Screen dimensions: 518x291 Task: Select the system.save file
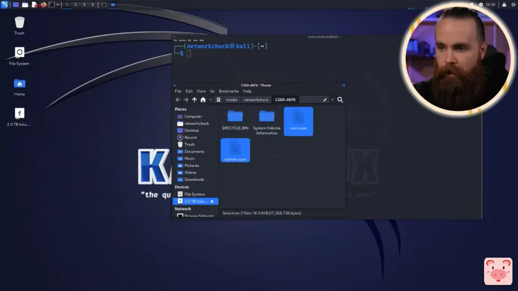(235, 150)
